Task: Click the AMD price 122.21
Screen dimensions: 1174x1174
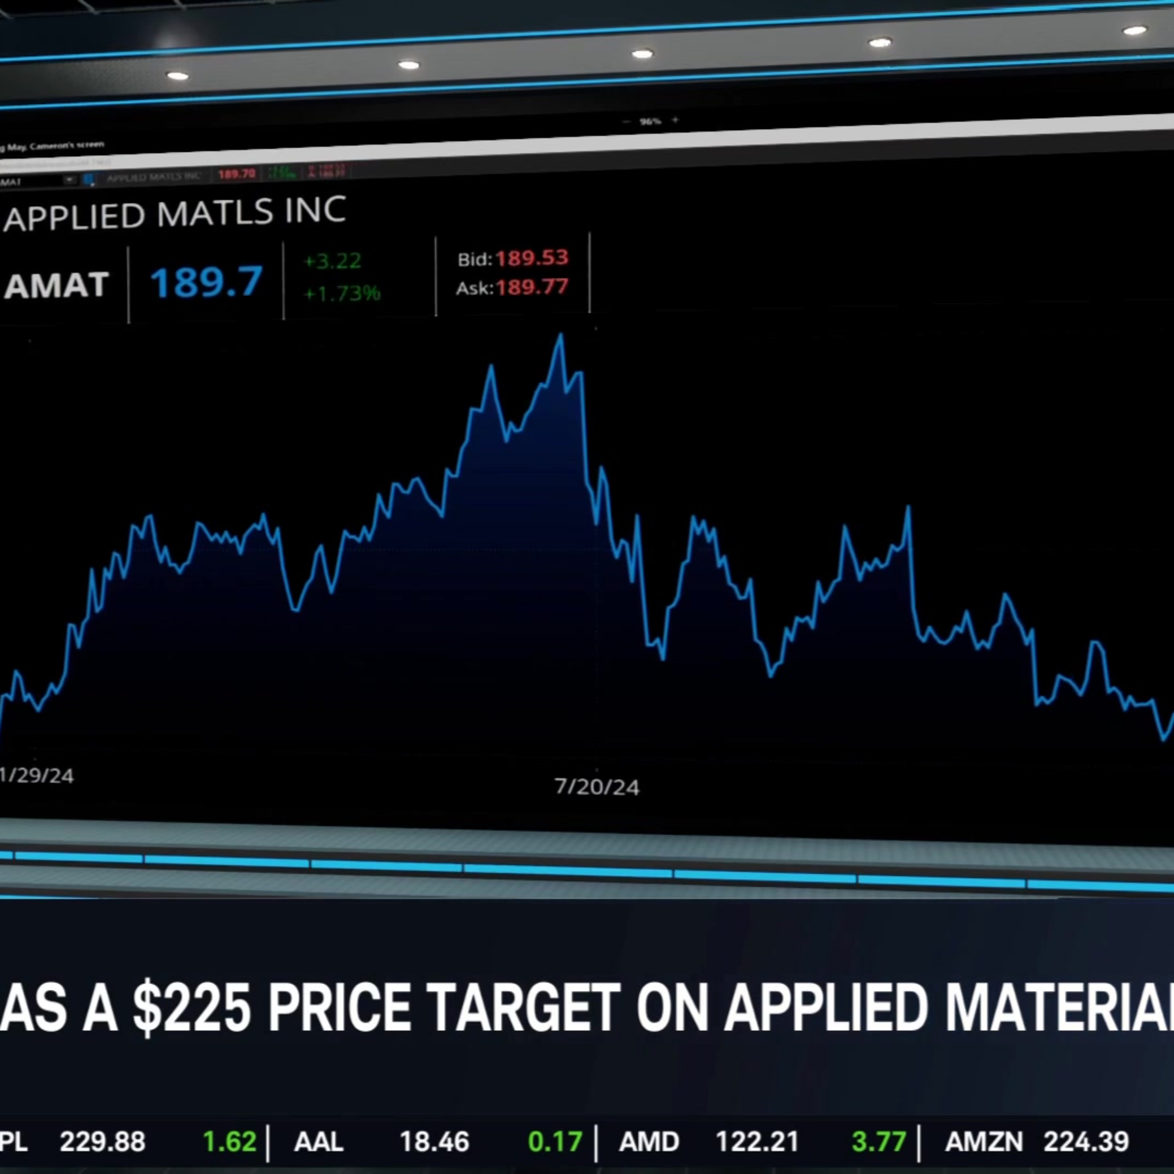Action: [757, 1142]
